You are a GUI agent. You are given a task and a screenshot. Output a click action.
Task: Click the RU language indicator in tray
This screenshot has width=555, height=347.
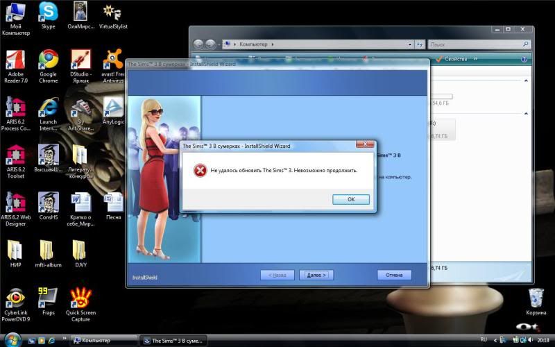(484, 340)
